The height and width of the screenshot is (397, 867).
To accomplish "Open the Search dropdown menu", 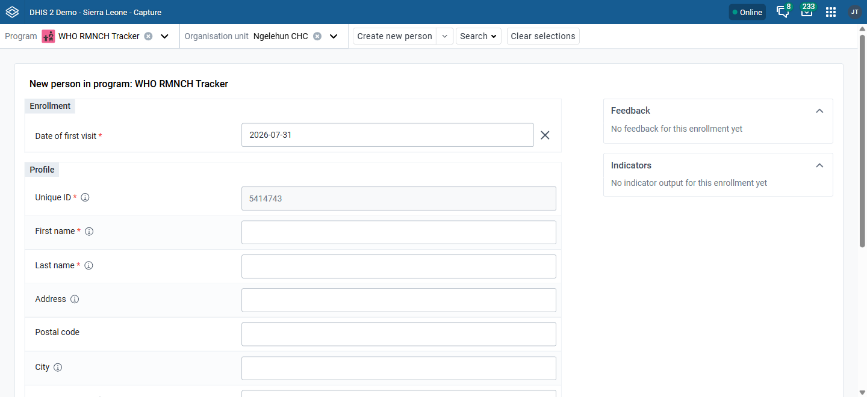I will tap(479, 36).
